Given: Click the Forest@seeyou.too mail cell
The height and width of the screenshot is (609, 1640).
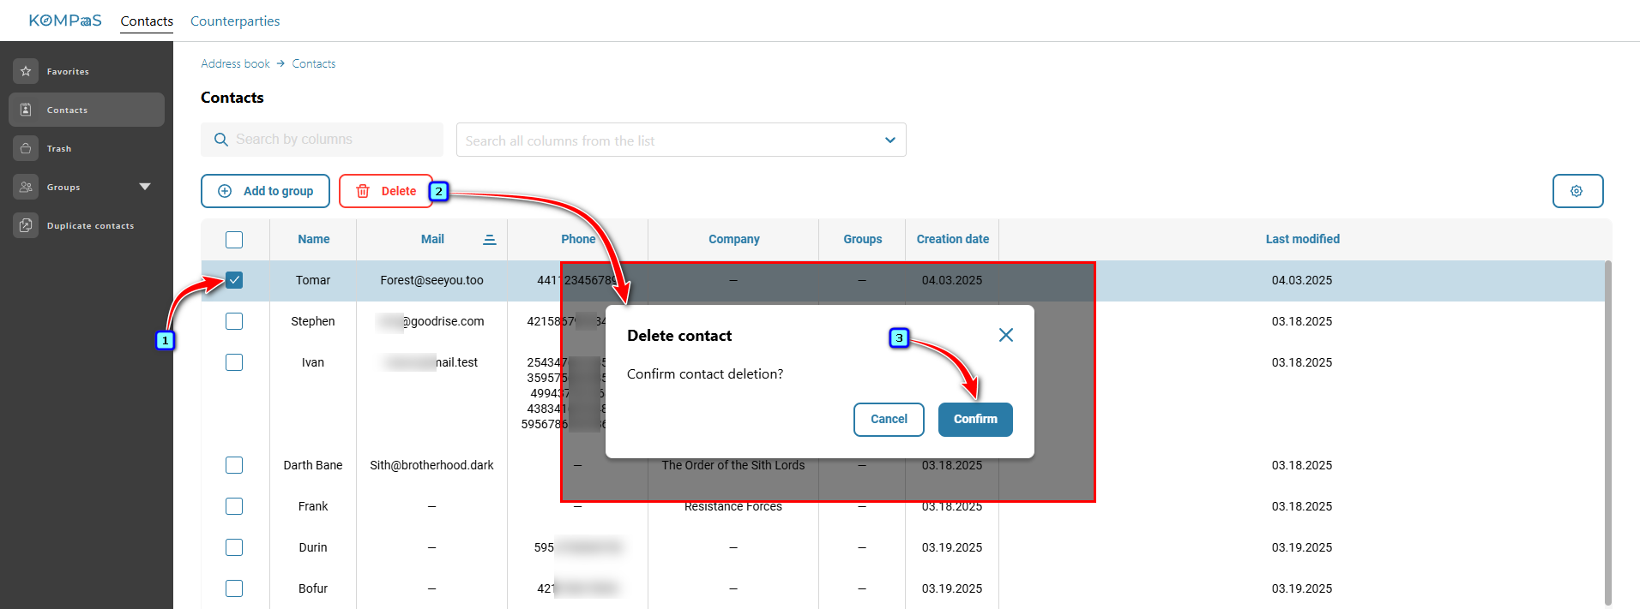Looking at the screenshot, I should 431,280.
